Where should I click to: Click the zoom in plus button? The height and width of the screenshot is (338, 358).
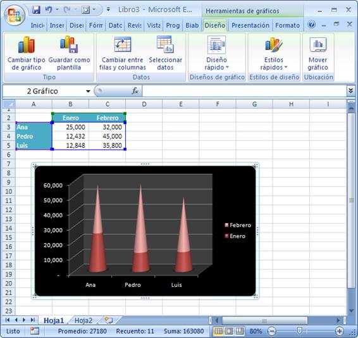pyautogui.click(x=340, y=331)
